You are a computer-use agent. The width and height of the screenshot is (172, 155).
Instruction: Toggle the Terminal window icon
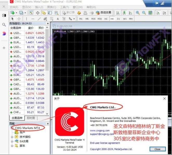(x=50, y=13)
